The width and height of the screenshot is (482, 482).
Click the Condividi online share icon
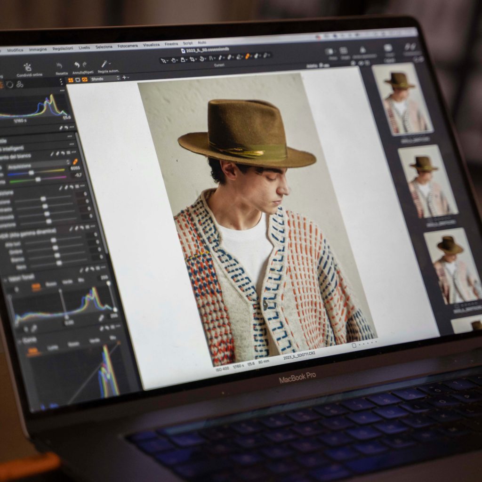[x=28, y=66]
